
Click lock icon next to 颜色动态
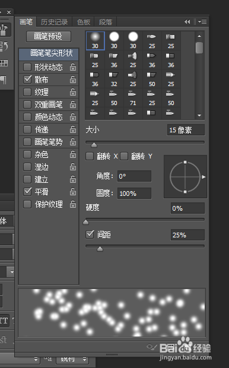73,117
